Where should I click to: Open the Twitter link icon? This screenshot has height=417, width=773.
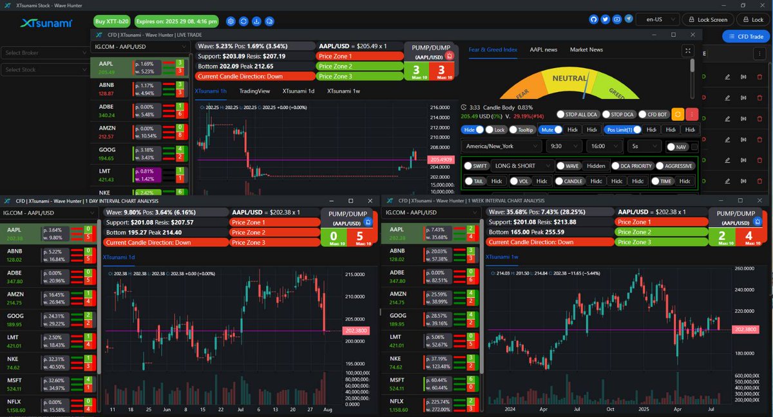pyautogui.click(x=606, y=19)
